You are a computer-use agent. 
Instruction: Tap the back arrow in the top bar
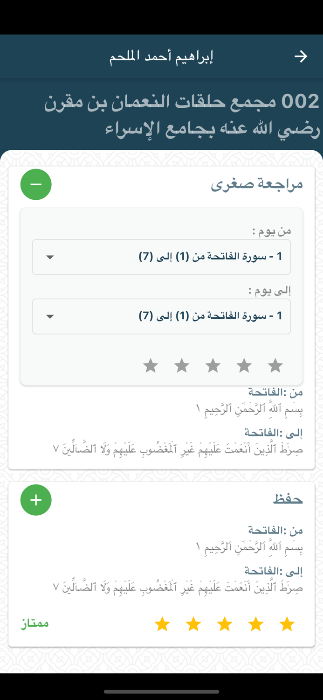click(x=302, y=56)
